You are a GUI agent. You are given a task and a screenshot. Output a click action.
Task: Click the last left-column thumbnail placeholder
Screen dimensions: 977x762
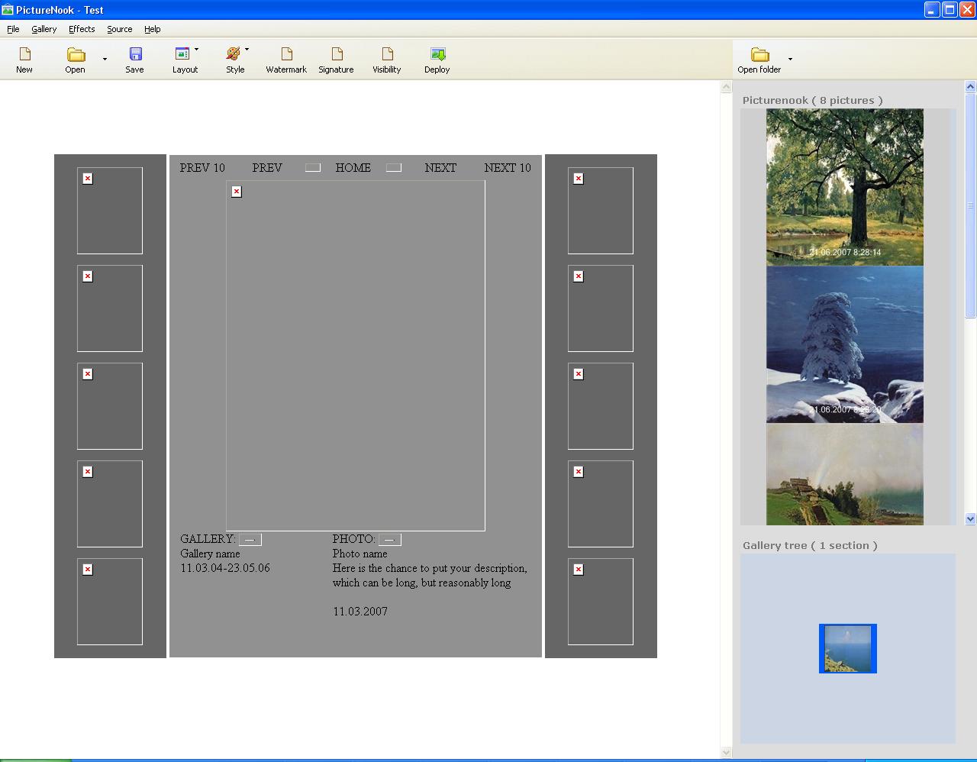tap(110, 602)
